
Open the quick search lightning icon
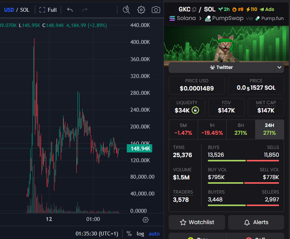point(126,10)
